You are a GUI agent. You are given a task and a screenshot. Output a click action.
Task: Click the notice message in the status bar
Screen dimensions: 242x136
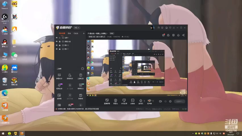coord(78,109)
